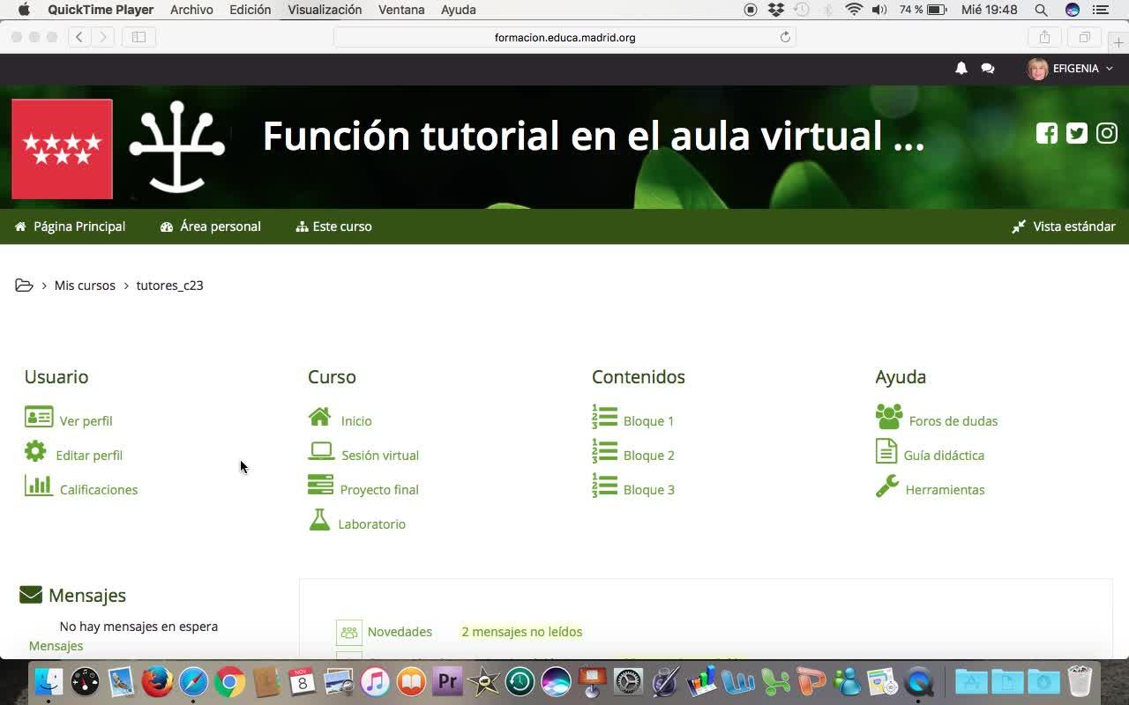Open Spotlight search in the menu bar

[1042, 10]
